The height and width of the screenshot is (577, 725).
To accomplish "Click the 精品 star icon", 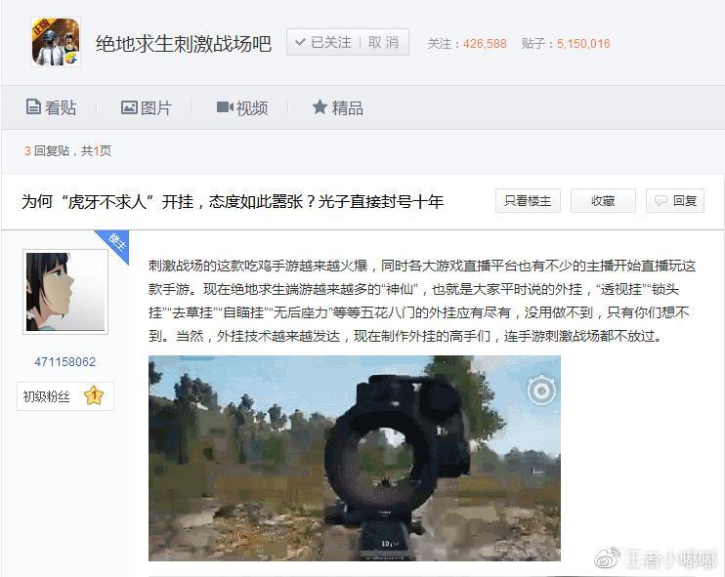I will click(x=320, y=106).
